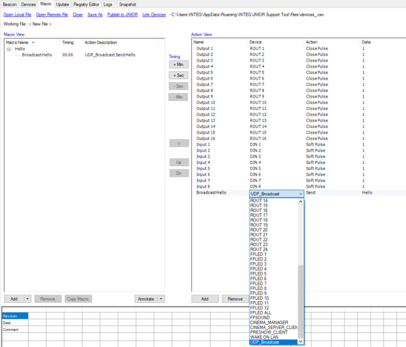Close the UDP_Broadcast device combo box
406x347 pixels.
300,194
